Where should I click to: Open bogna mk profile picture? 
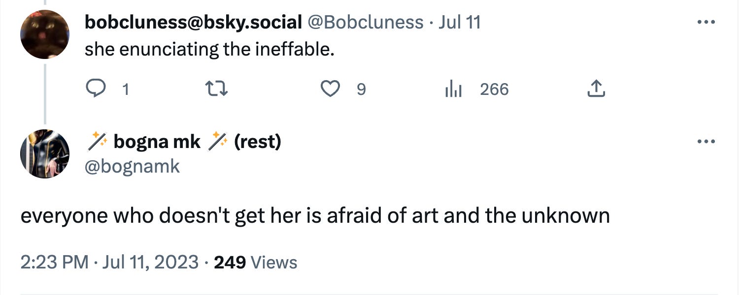coord(45,154)
